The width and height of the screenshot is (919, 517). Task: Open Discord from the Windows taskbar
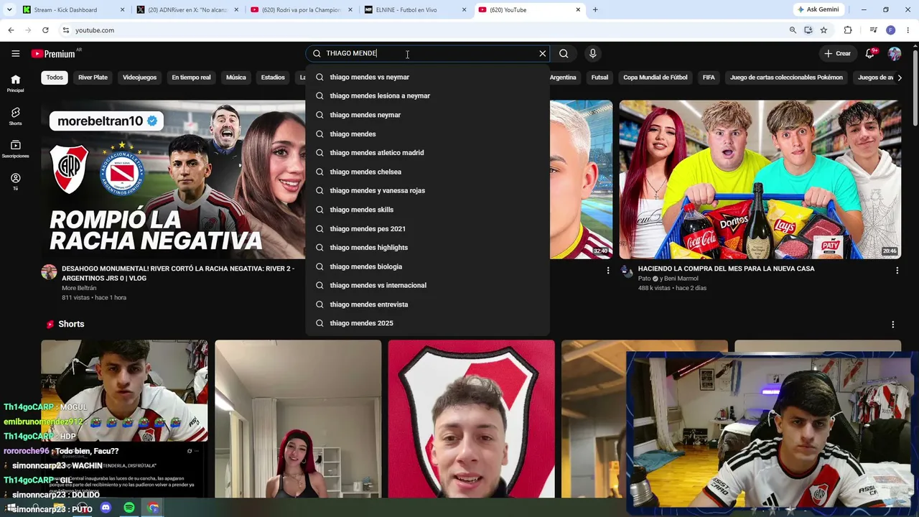coord(106,508)
